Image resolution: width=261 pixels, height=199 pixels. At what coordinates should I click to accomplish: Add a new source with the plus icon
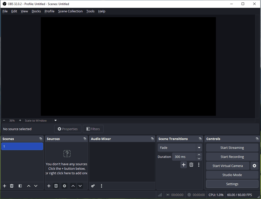coord(49,186)
